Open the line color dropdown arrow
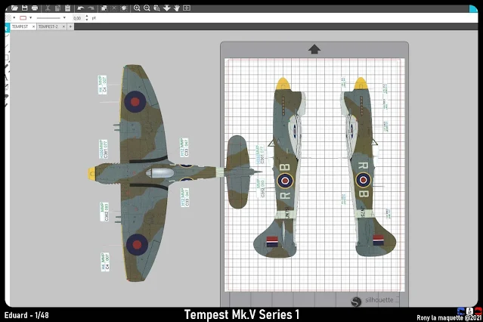The image size is (483, 322). [x=30, y=18]
